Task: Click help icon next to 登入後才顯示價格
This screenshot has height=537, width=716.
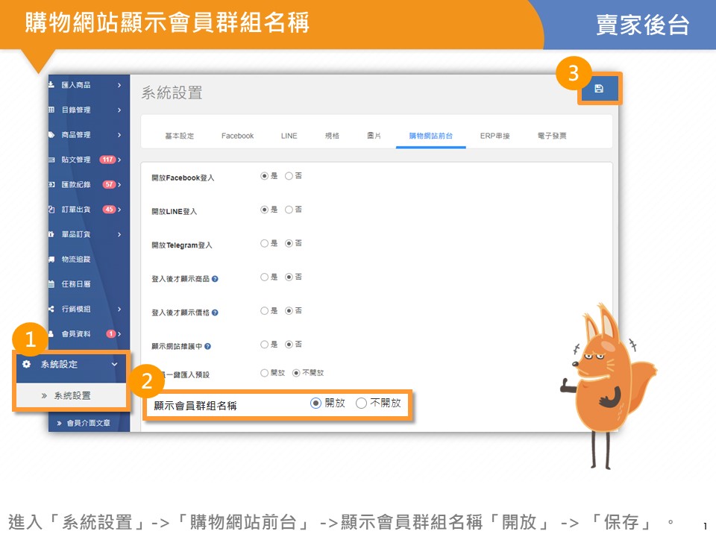Action: click(x=216, y=313)
